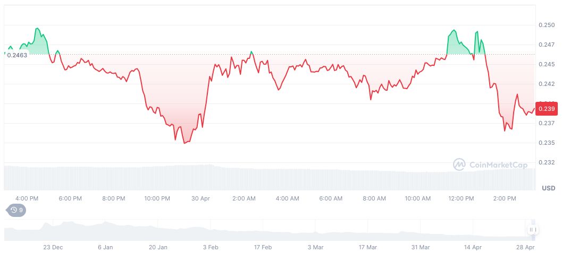The image size is (570, 253).
Task: Click the 6 Jan navigator date label
Action: coord(105,248)
